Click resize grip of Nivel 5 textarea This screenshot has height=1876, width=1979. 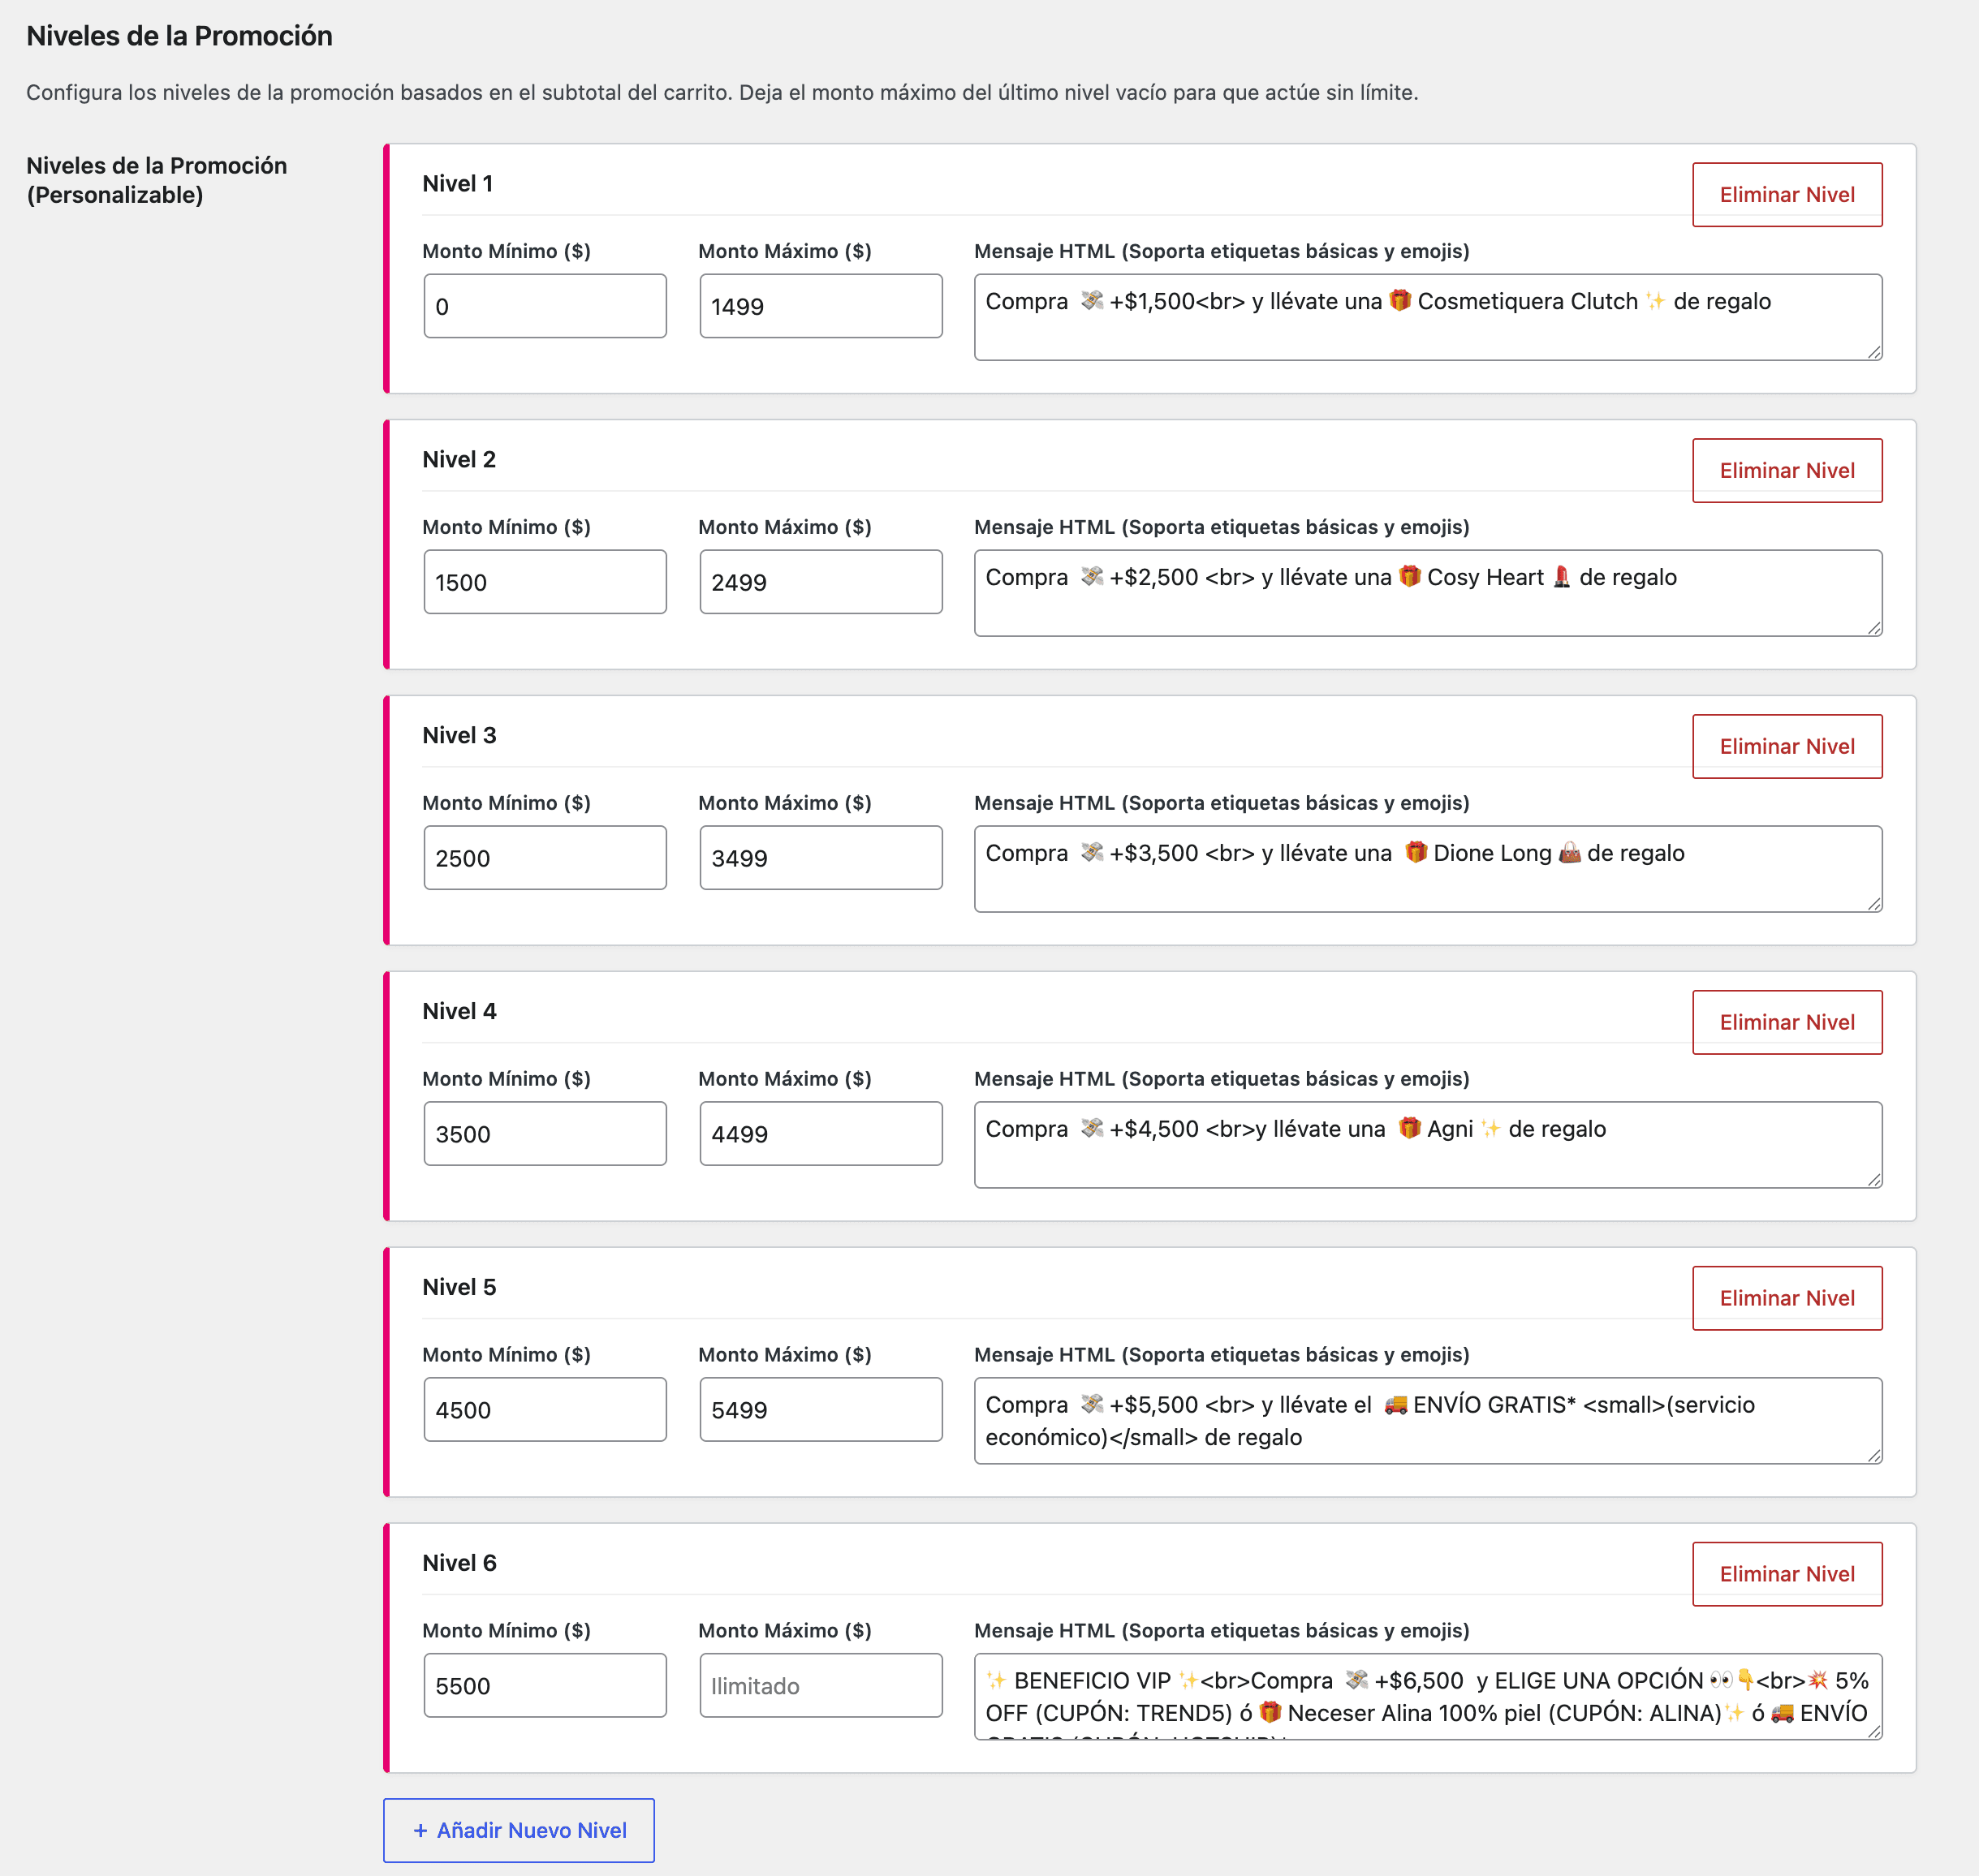[1874, 1456]
